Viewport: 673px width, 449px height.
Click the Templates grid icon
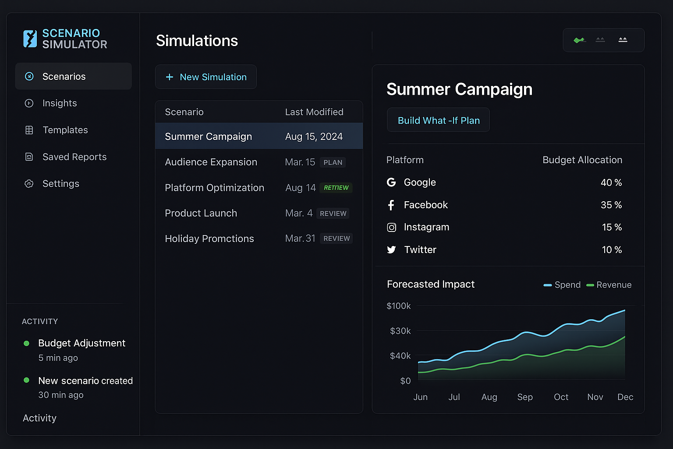pyautogui.click(x=29, y=130)
